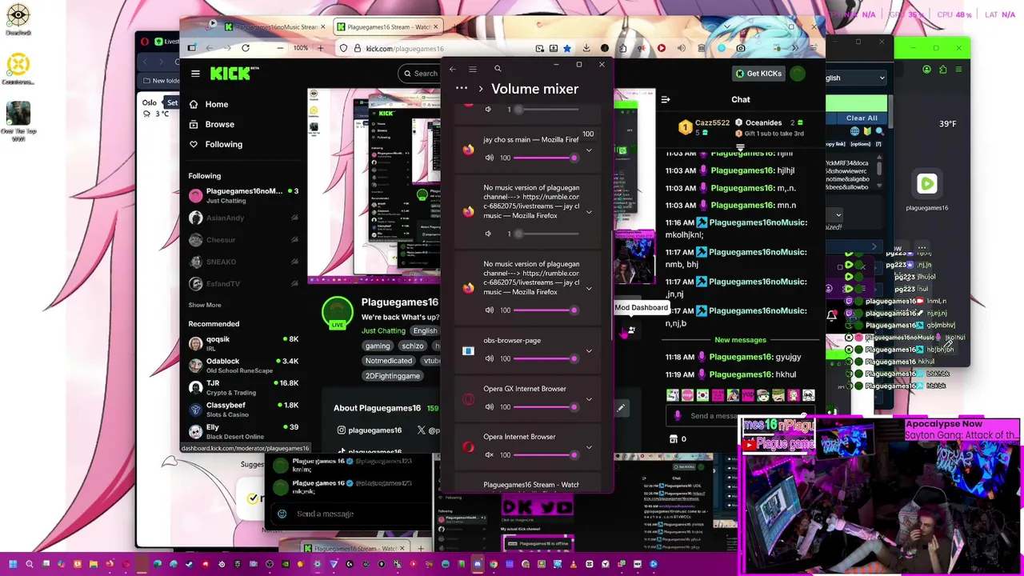Click the plaguegames16 Rumble app icon
This screenshot has width=1024, height=576.
point(927,184)
